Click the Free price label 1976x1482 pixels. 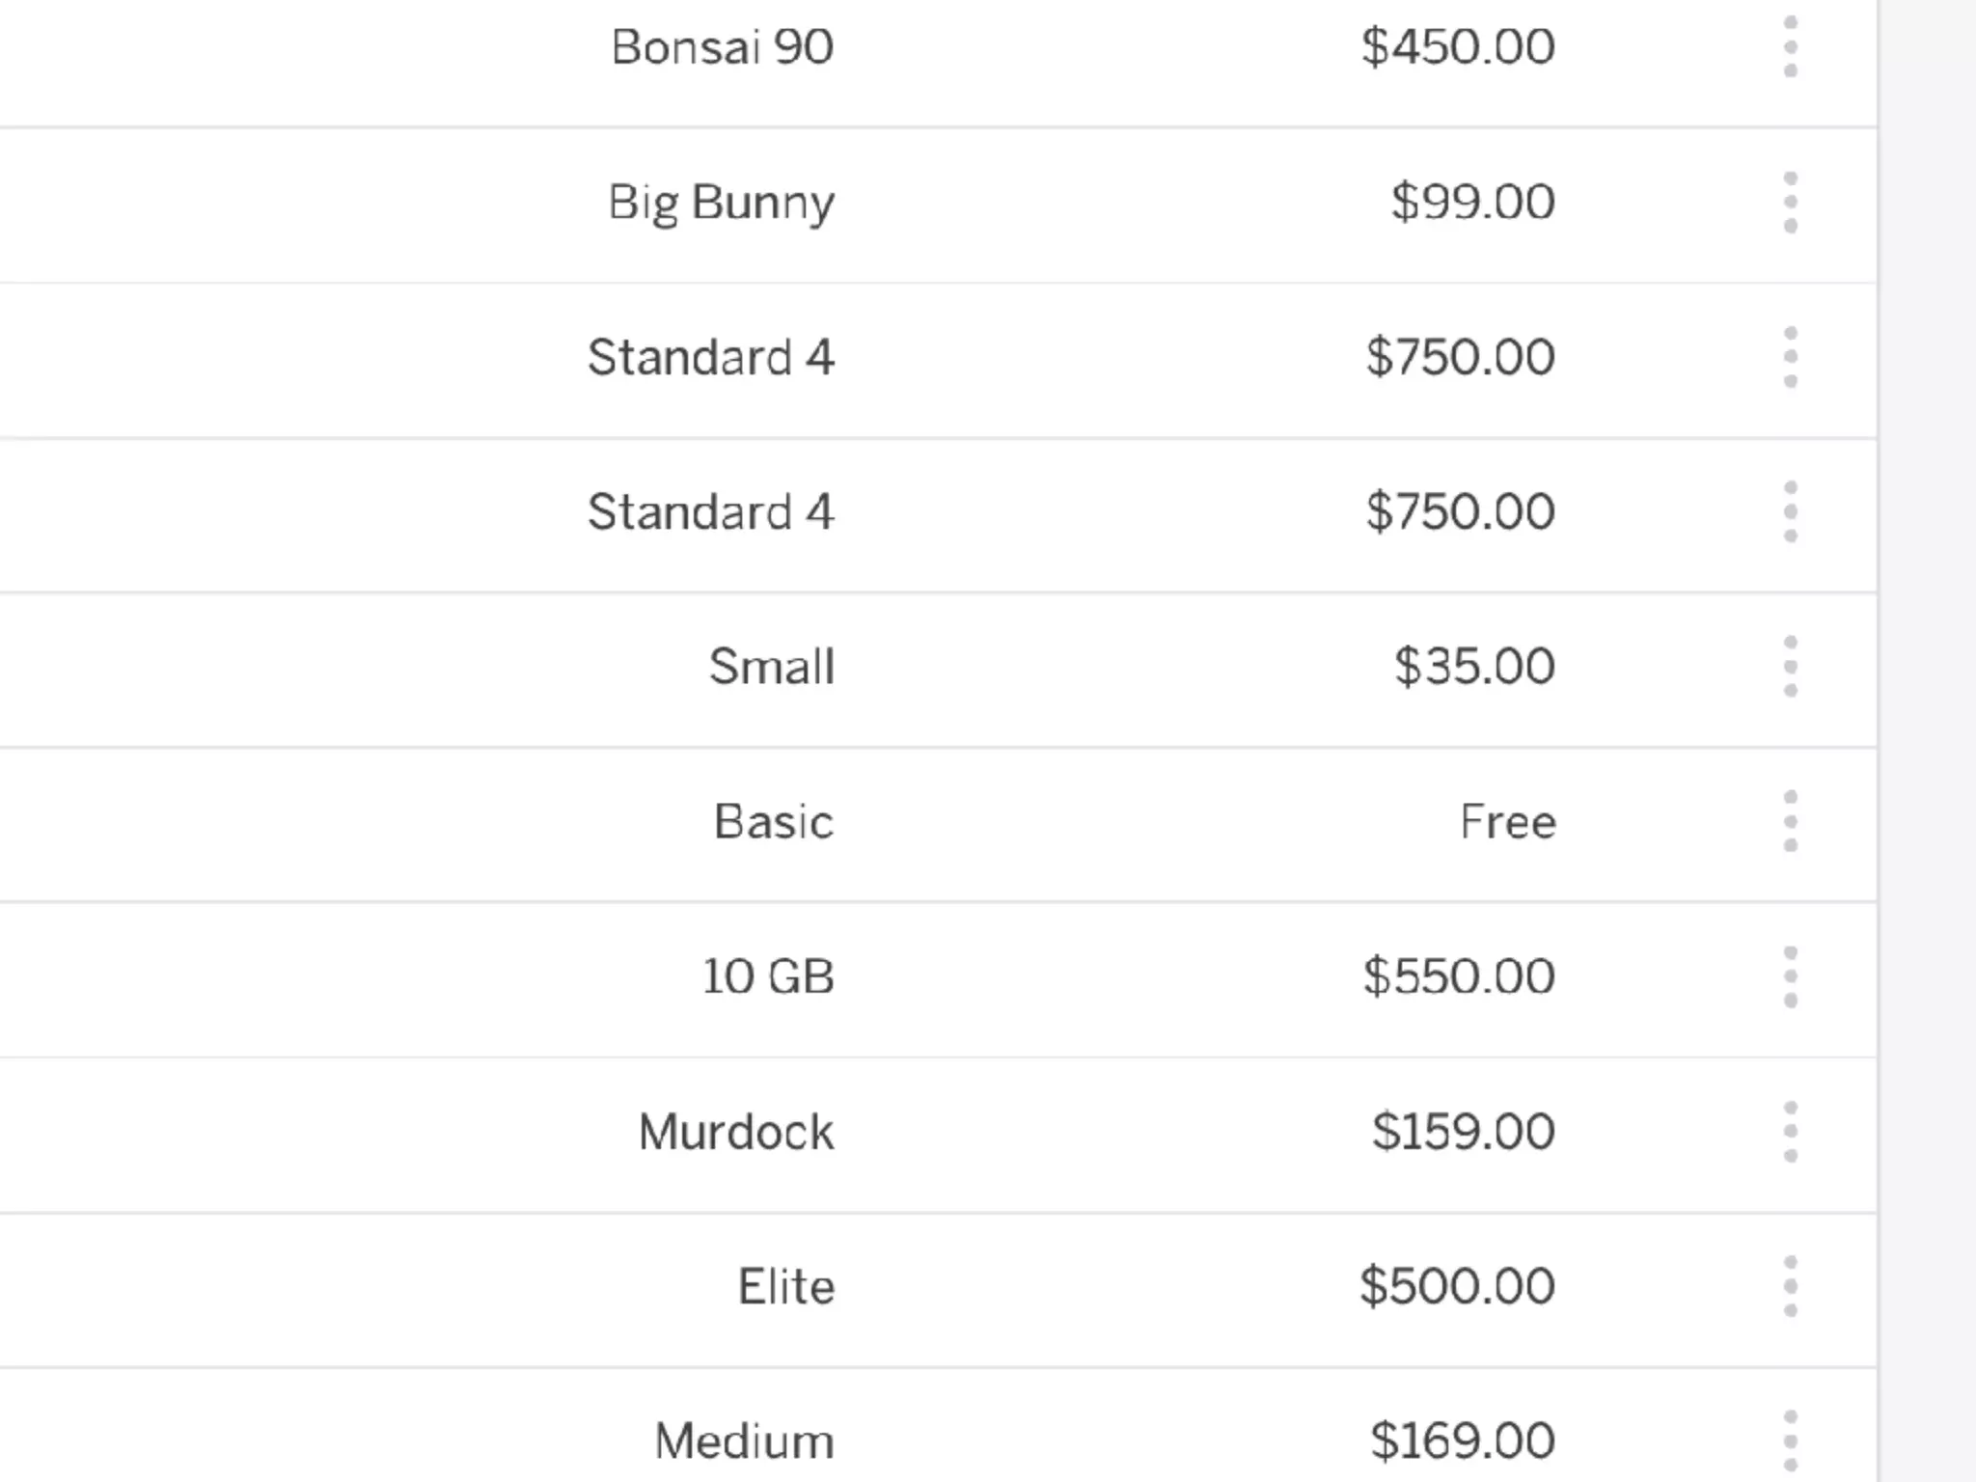pyautogui.click(x=1507, y=822)
